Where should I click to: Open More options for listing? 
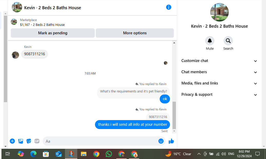click(135, 33)
